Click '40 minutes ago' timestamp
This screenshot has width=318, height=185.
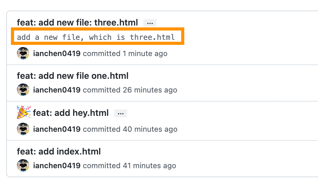(x=150, y=129)
